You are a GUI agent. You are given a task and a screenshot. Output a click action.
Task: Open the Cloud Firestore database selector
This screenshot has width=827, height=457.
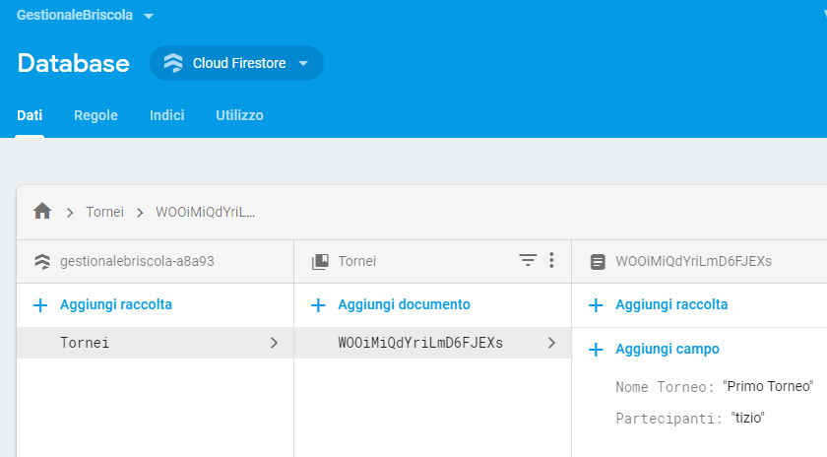click(236, 64)
